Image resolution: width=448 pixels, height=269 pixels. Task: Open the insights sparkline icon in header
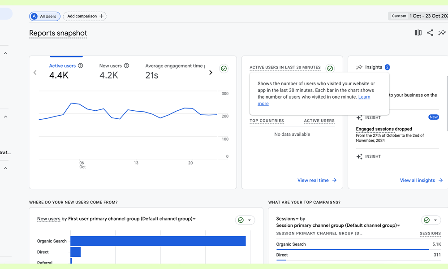(x=442, y=33)
